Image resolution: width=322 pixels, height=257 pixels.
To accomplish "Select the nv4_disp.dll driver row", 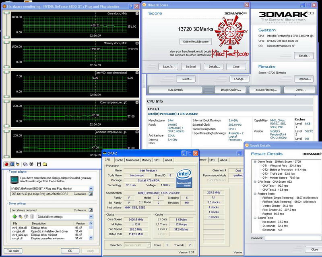I will coord(50,228).
